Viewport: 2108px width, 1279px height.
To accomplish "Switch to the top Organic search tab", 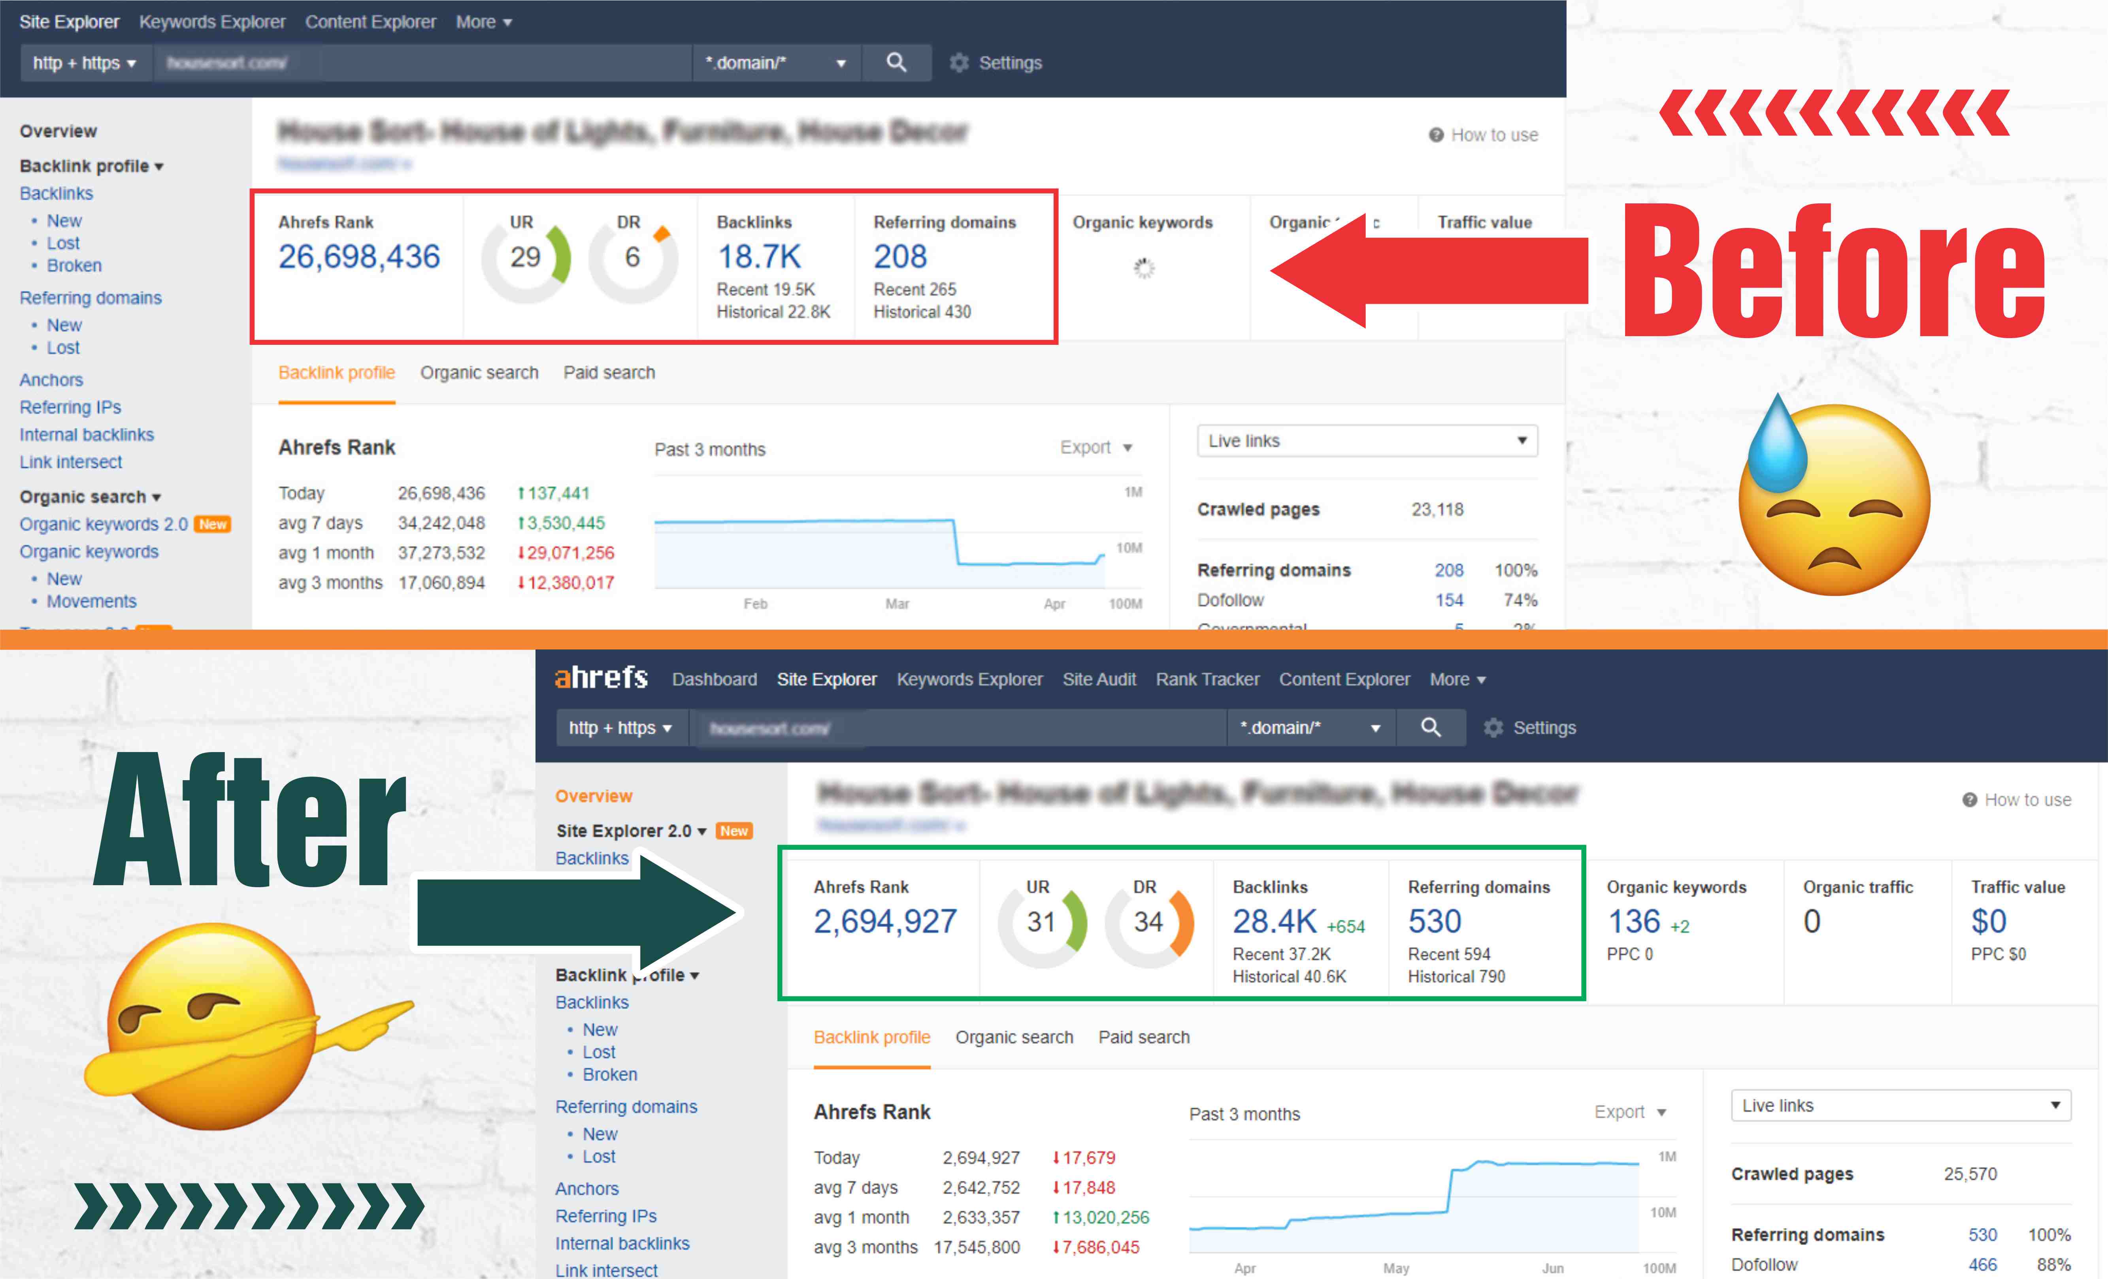I will [x=479, y=373].
